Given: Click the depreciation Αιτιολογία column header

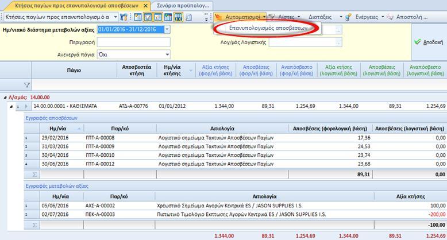Looking at the screenshot, I should point(222,129).
